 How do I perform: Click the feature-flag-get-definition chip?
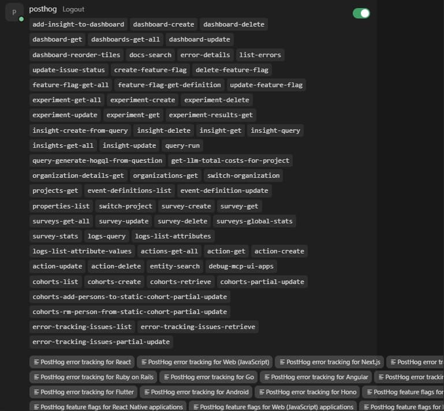point(169,85)
